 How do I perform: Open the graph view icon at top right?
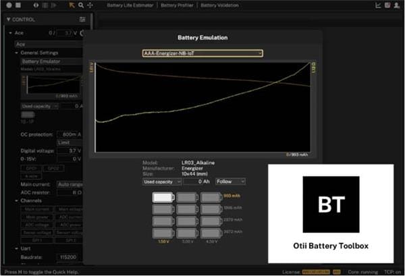pyautogui.click(x=379, y=5)
